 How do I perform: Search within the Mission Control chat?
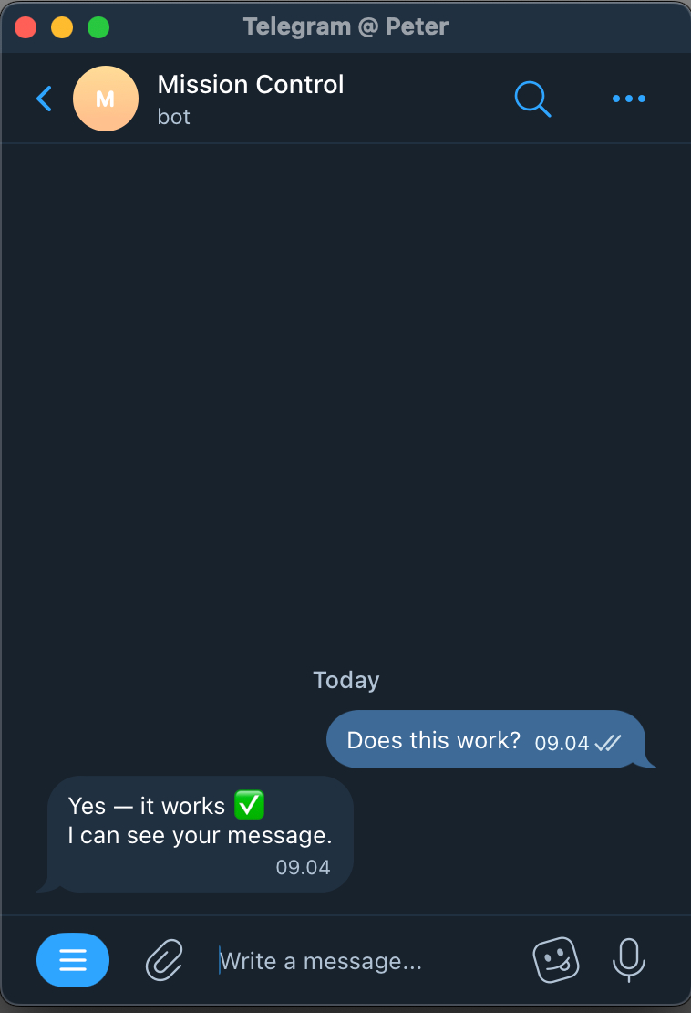click(x=532, y=99)
